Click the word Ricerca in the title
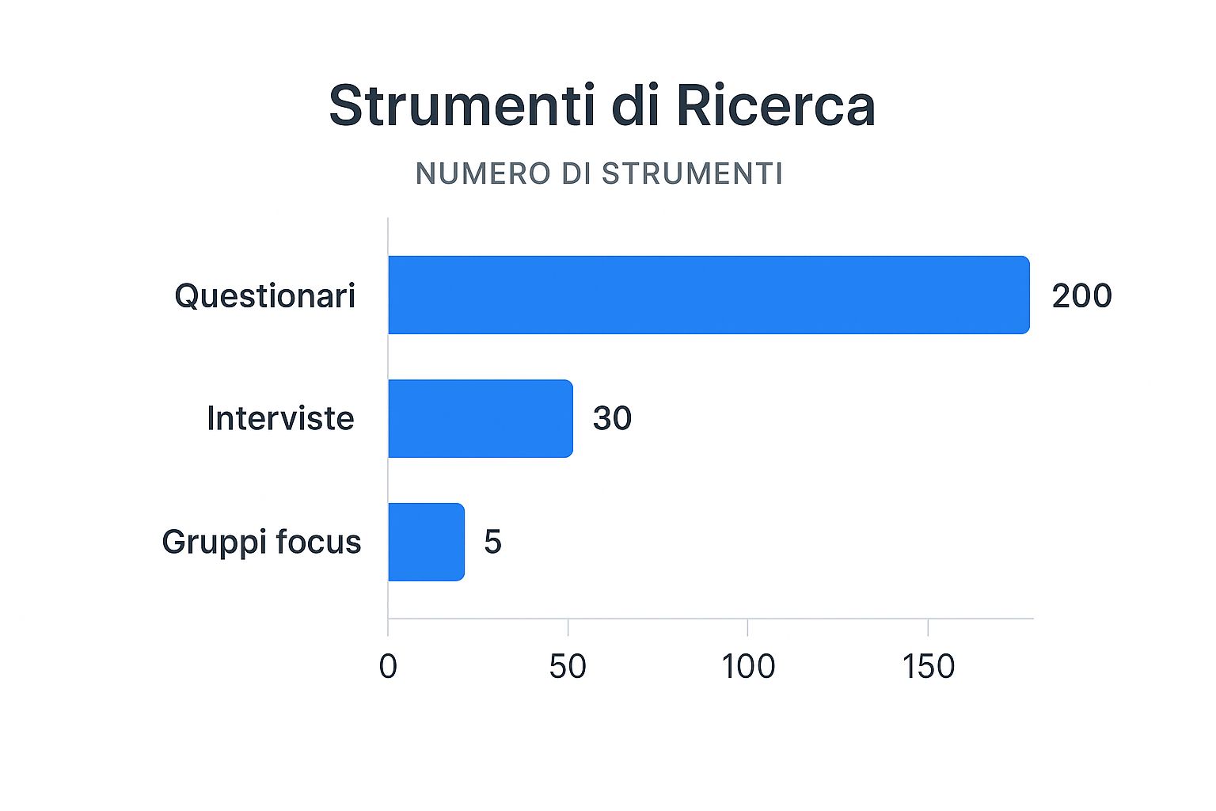The width and height of the screenshot is (1216, 811). pos(775,105)
